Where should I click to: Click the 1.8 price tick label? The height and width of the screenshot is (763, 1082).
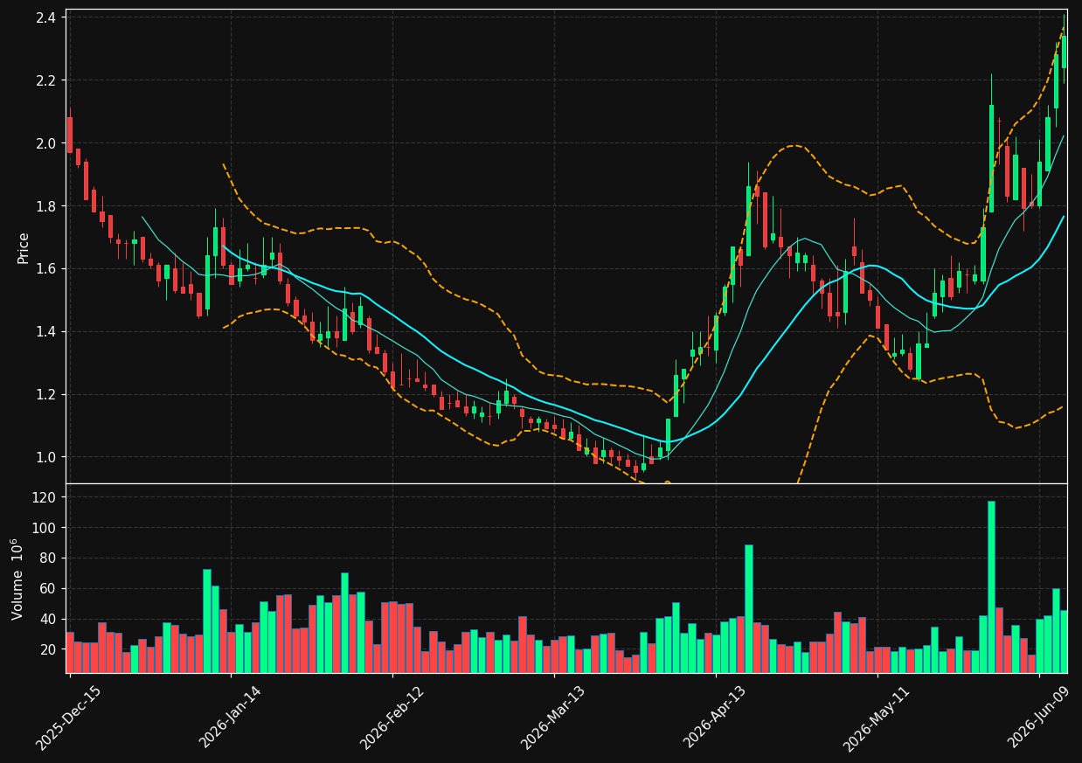pyautogui.click(x=48, y=206)
